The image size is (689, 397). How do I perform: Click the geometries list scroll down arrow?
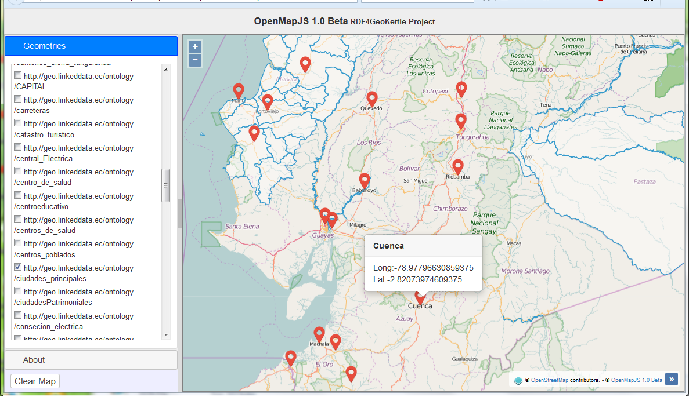coord(166,335)
